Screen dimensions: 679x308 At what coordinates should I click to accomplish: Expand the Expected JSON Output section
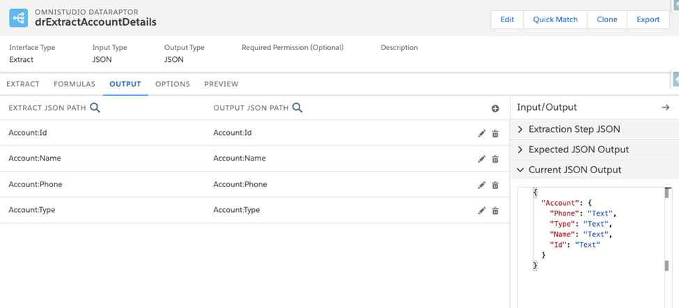pos(595,149)
